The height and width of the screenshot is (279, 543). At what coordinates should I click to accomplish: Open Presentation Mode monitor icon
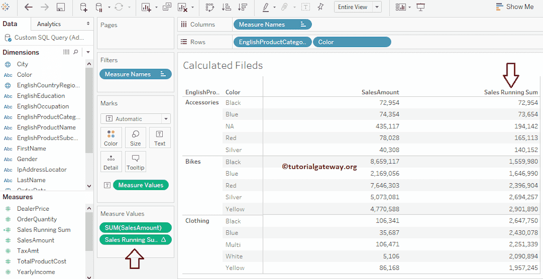(x=421, y=7)
